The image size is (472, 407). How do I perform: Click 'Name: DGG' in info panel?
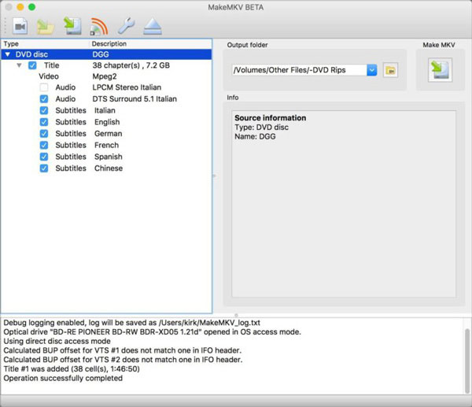255,136
